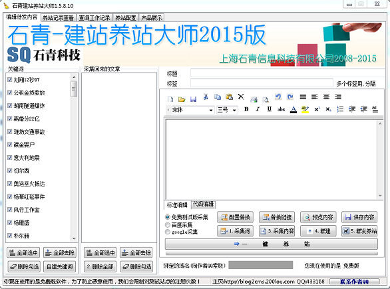Apply center alignment icon
Image resolution: width=390 pixels, height=289 pixels.
[326, 97]
